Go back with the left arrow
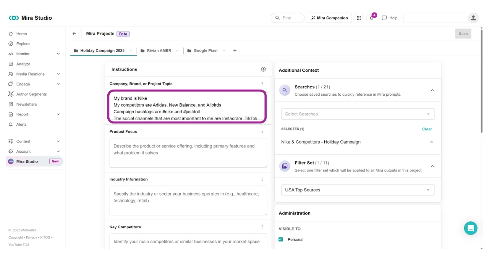Image resolution: width=489 pixels, height=263 pixels. pyautogui.click(x=74, y=34)
